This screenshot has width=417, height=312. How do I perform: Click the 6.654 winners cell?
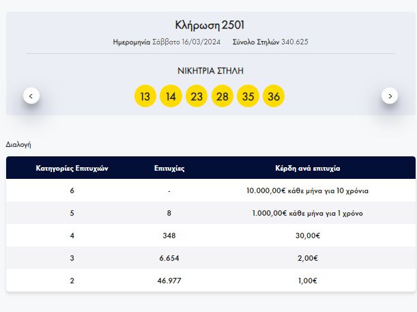(x=169, y=258)
